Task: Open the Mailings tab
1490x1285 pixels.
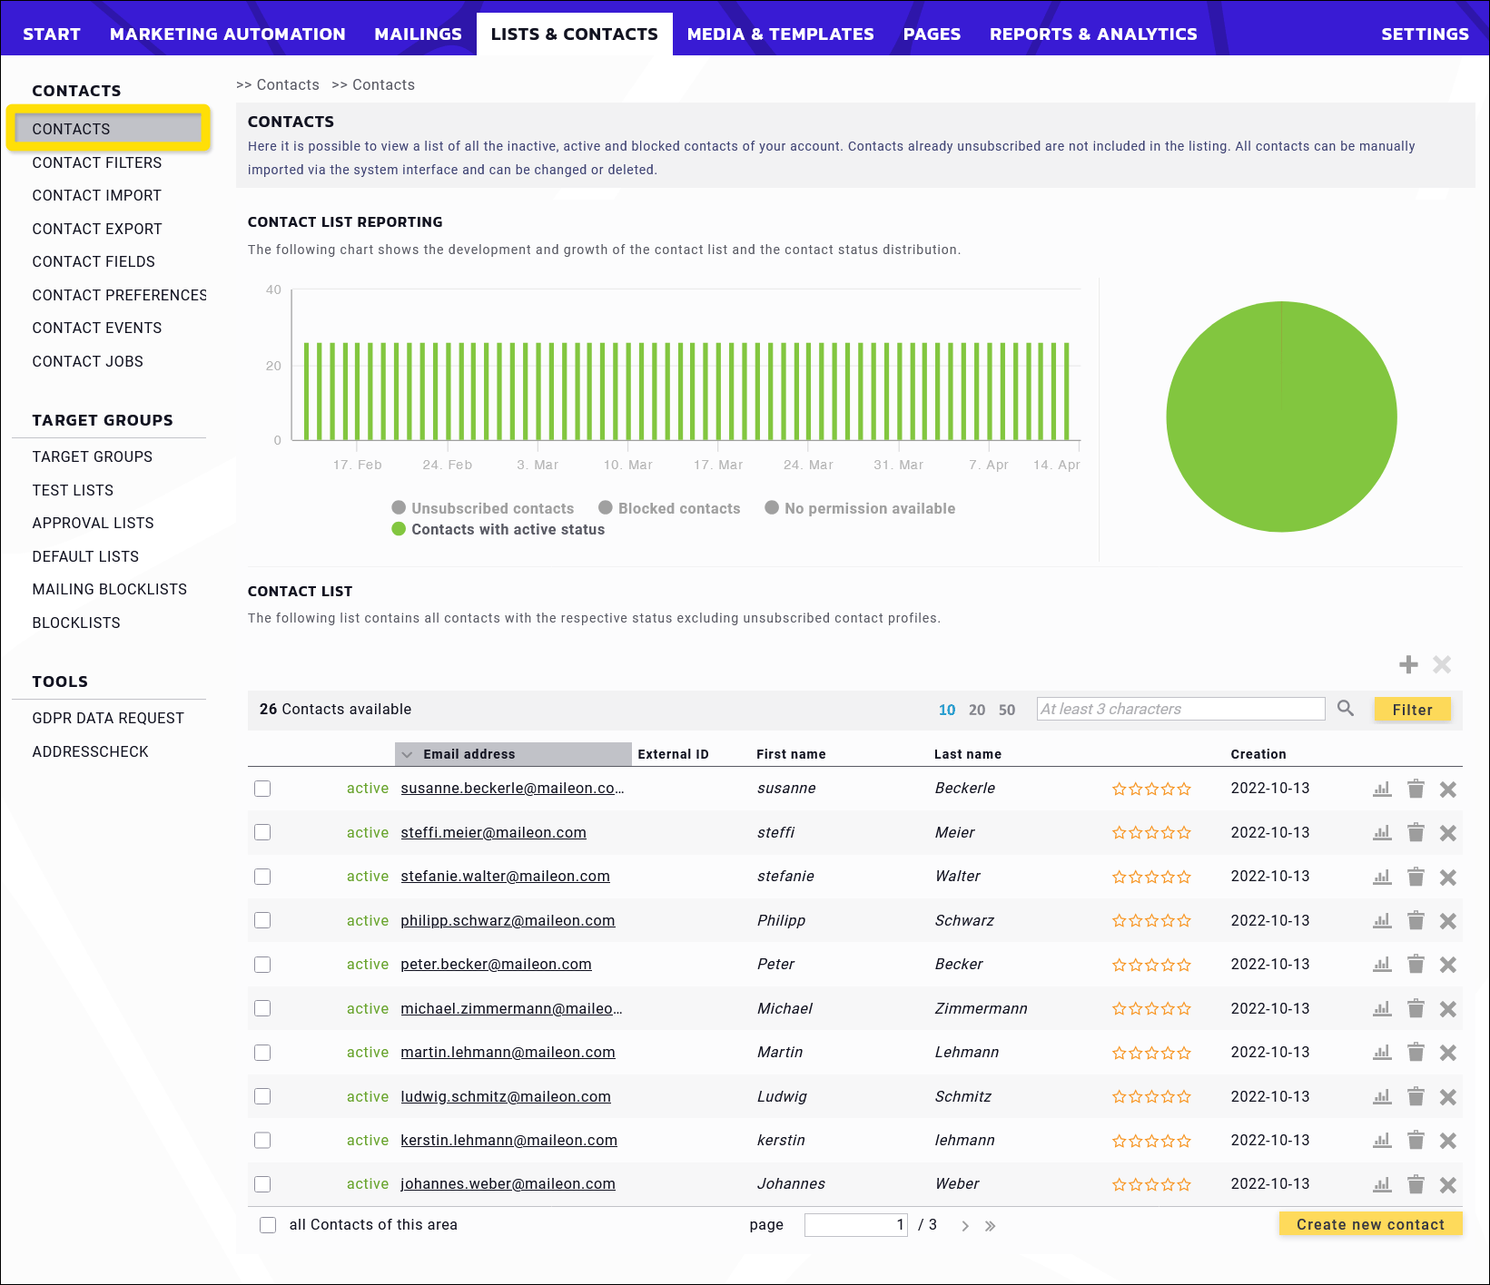Action: click(418, 34)
